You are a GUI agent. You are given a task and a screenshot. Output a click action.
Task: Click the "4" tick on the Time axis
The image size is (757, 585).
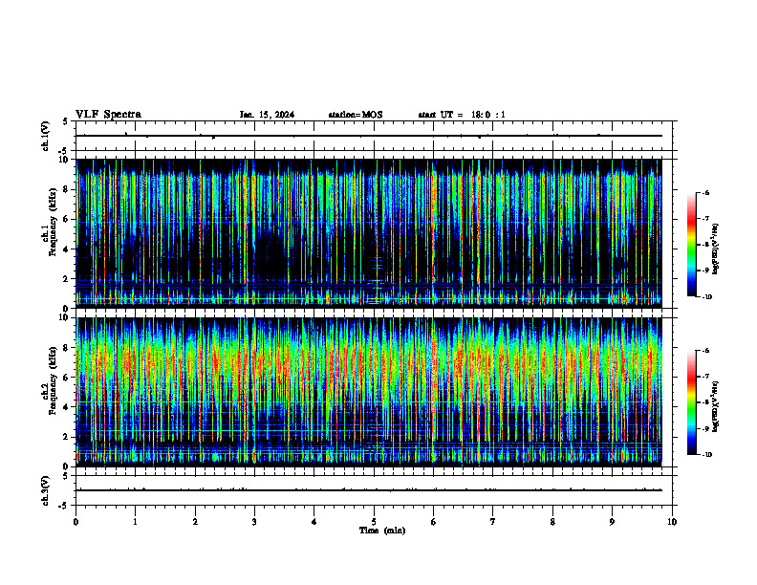314,522
